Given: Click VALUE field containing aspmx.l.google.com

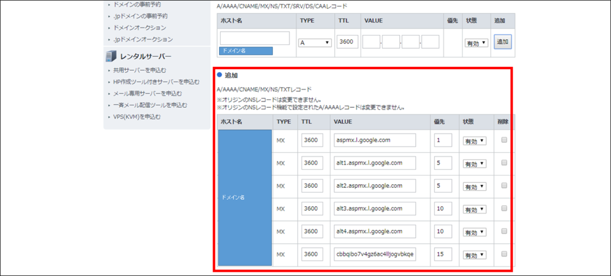Looking at the screenshot, I should (x=375, y=140).
